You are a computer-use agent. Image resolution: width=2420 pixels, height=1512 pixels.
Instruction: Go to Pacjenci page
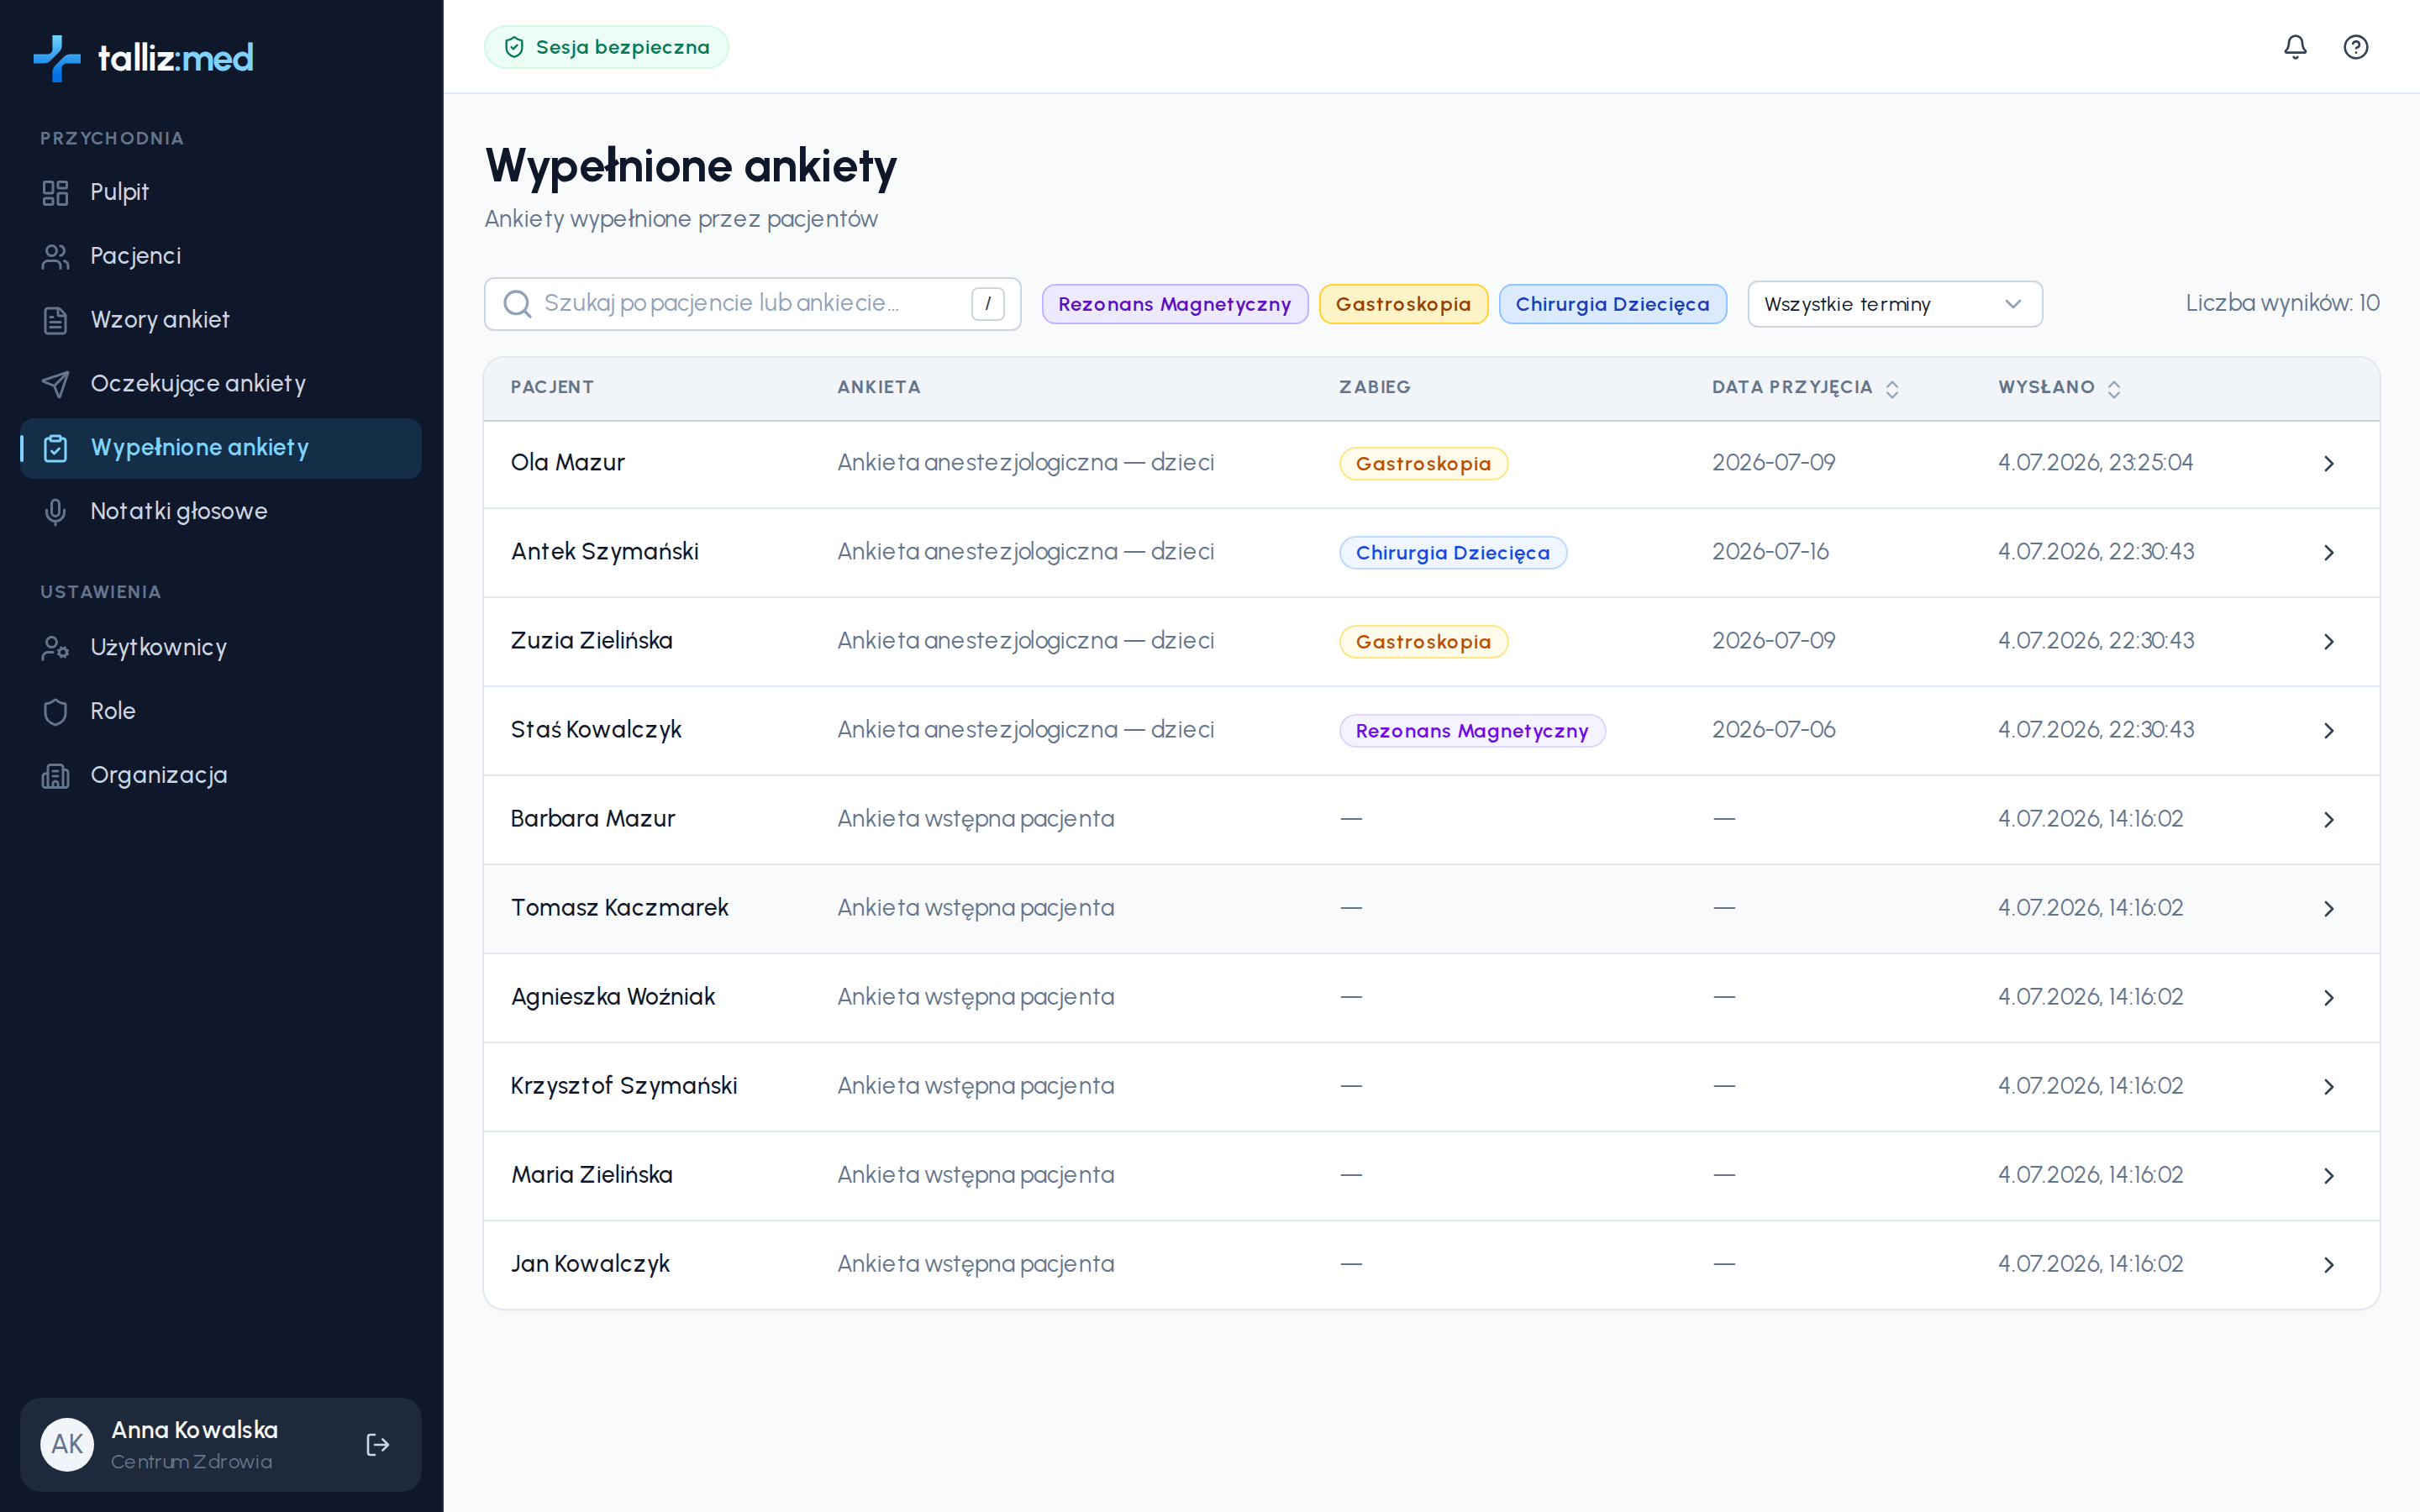click(x=221, y=256)
